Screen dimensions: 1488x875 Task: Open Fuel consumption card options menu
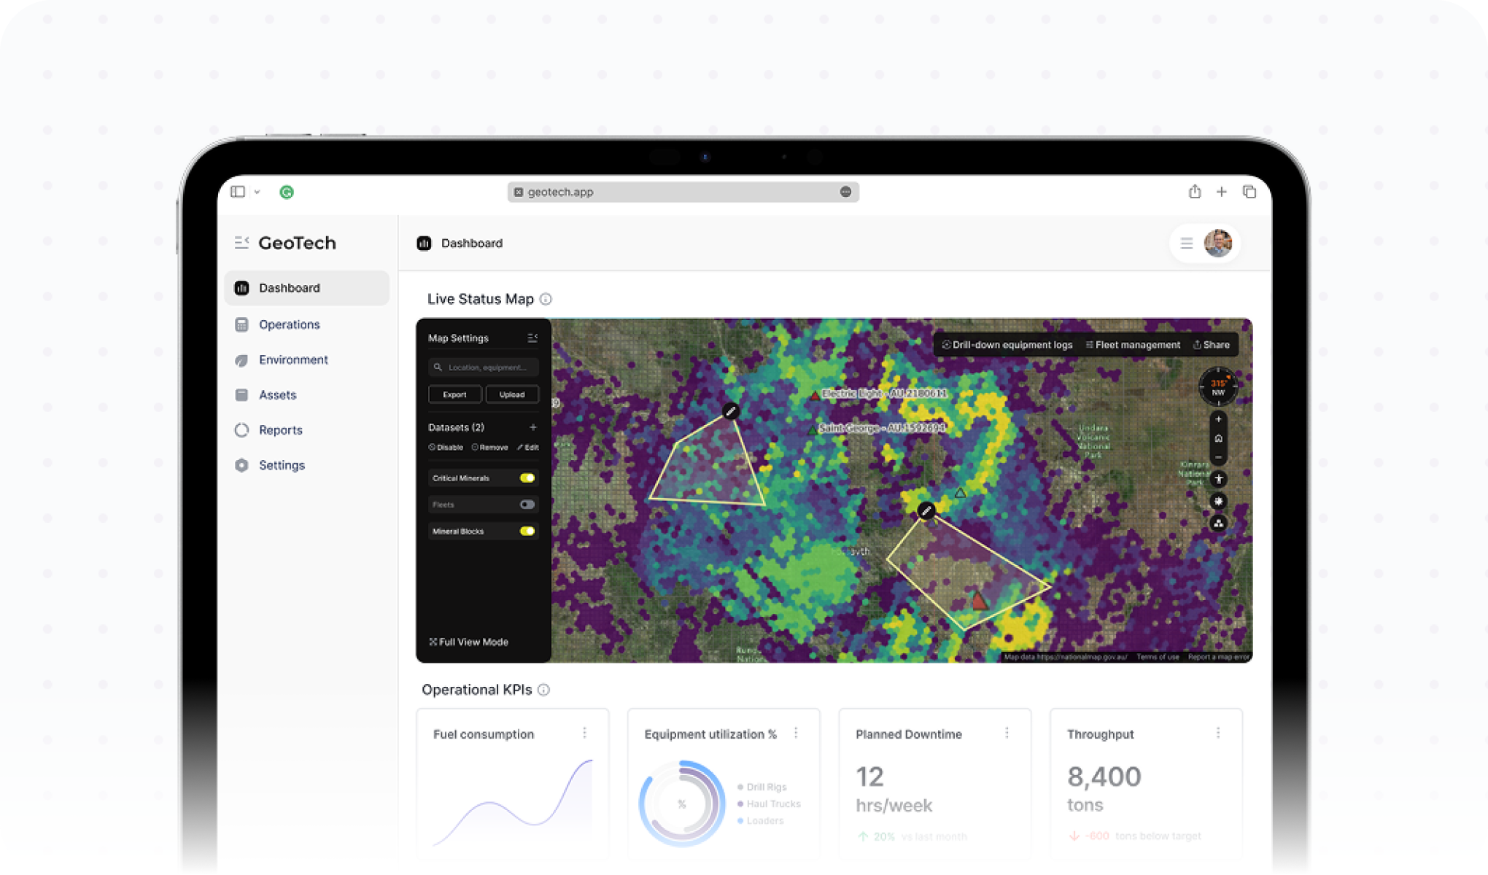584,733
